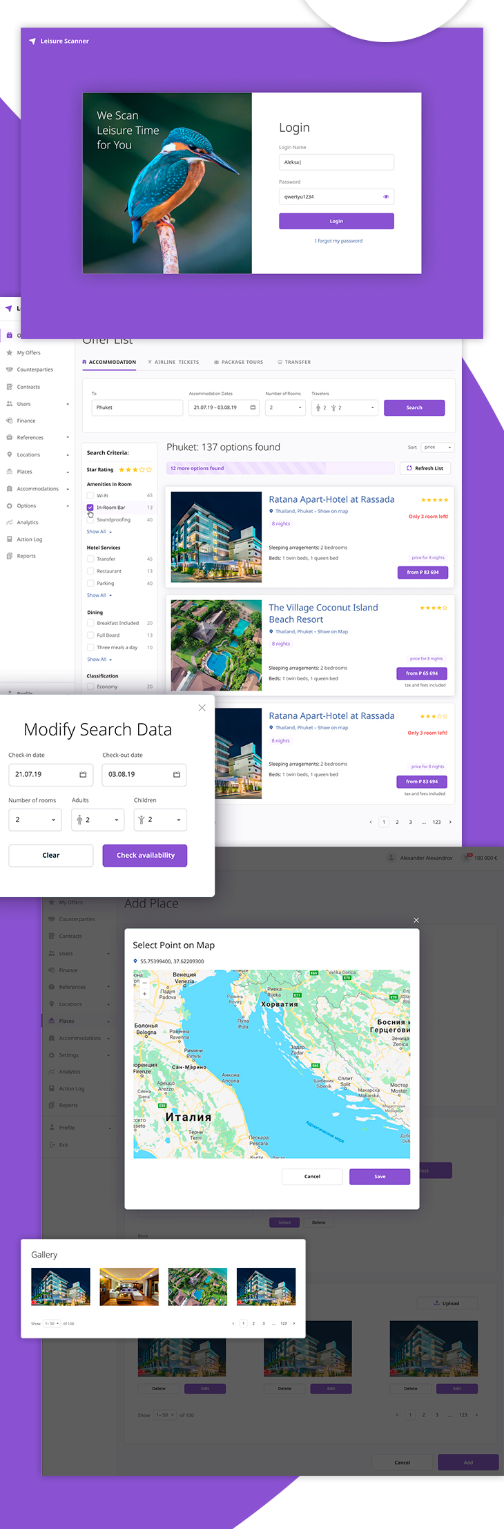Click the Places icon in Offer List sidebar
504x1529 pixels.
(x=9, y=472)
